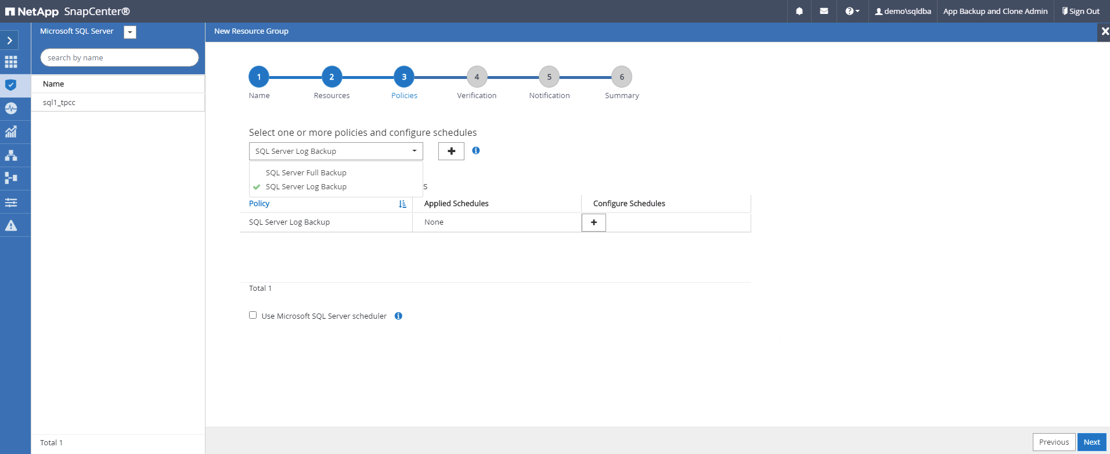Click the create new policy plus button

pyautogui.click(x=451, y=151)
